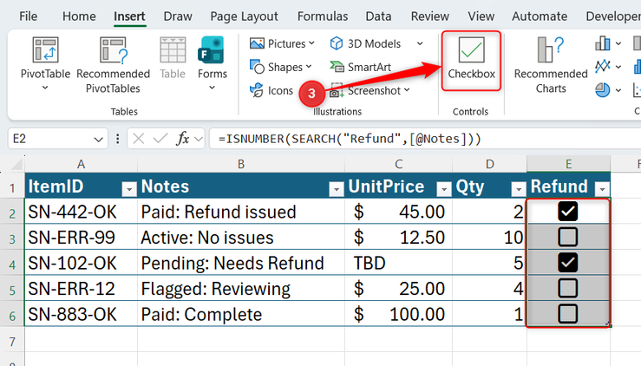
Task: Switch to the Page Layout tab
Action: click(x=244, y=16)
